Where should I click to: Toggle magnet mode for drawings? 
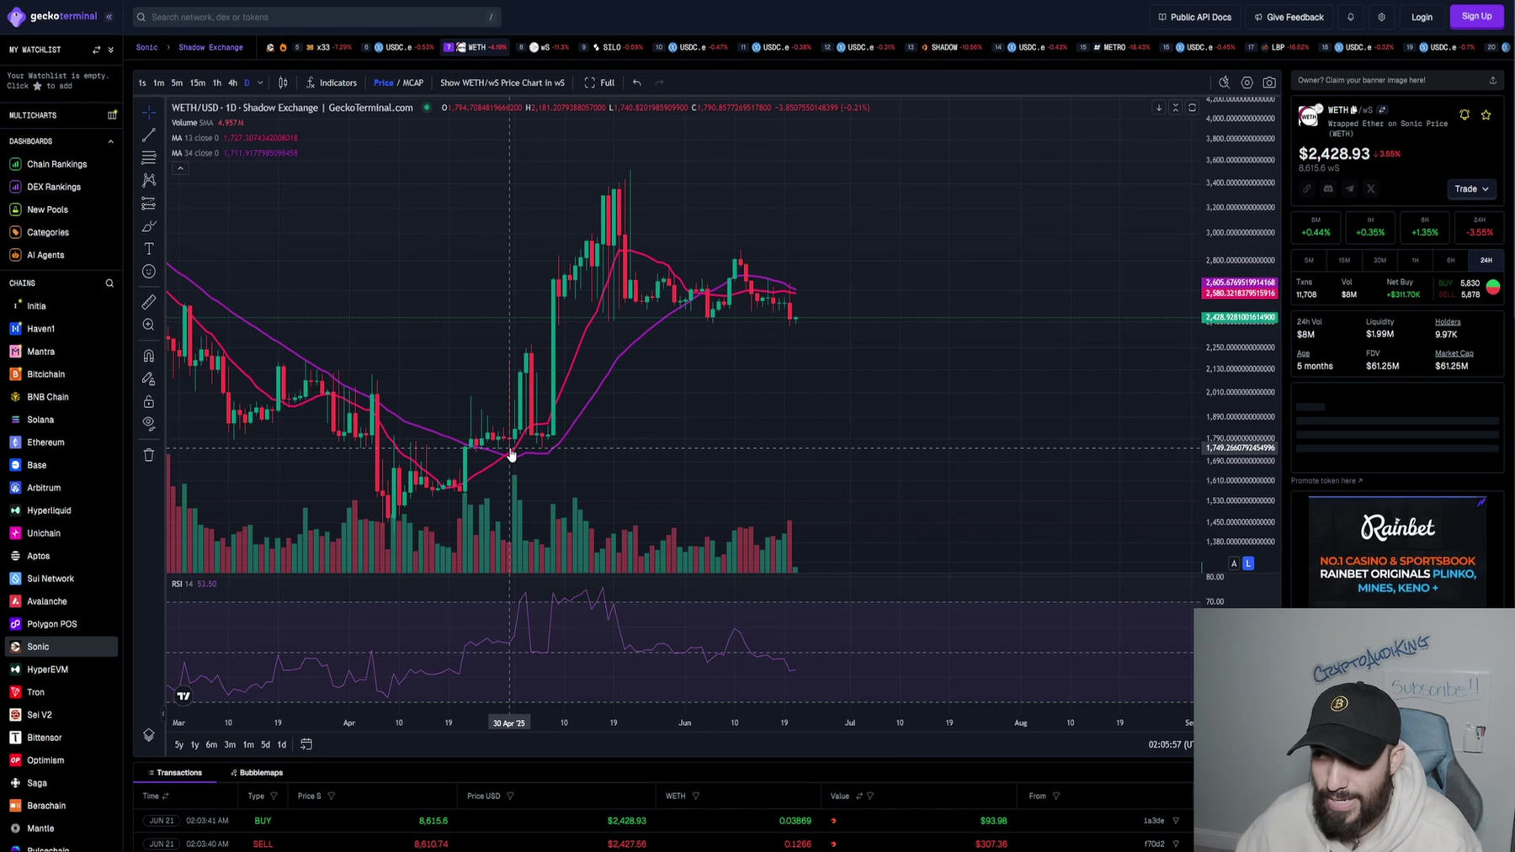[148, 356]
